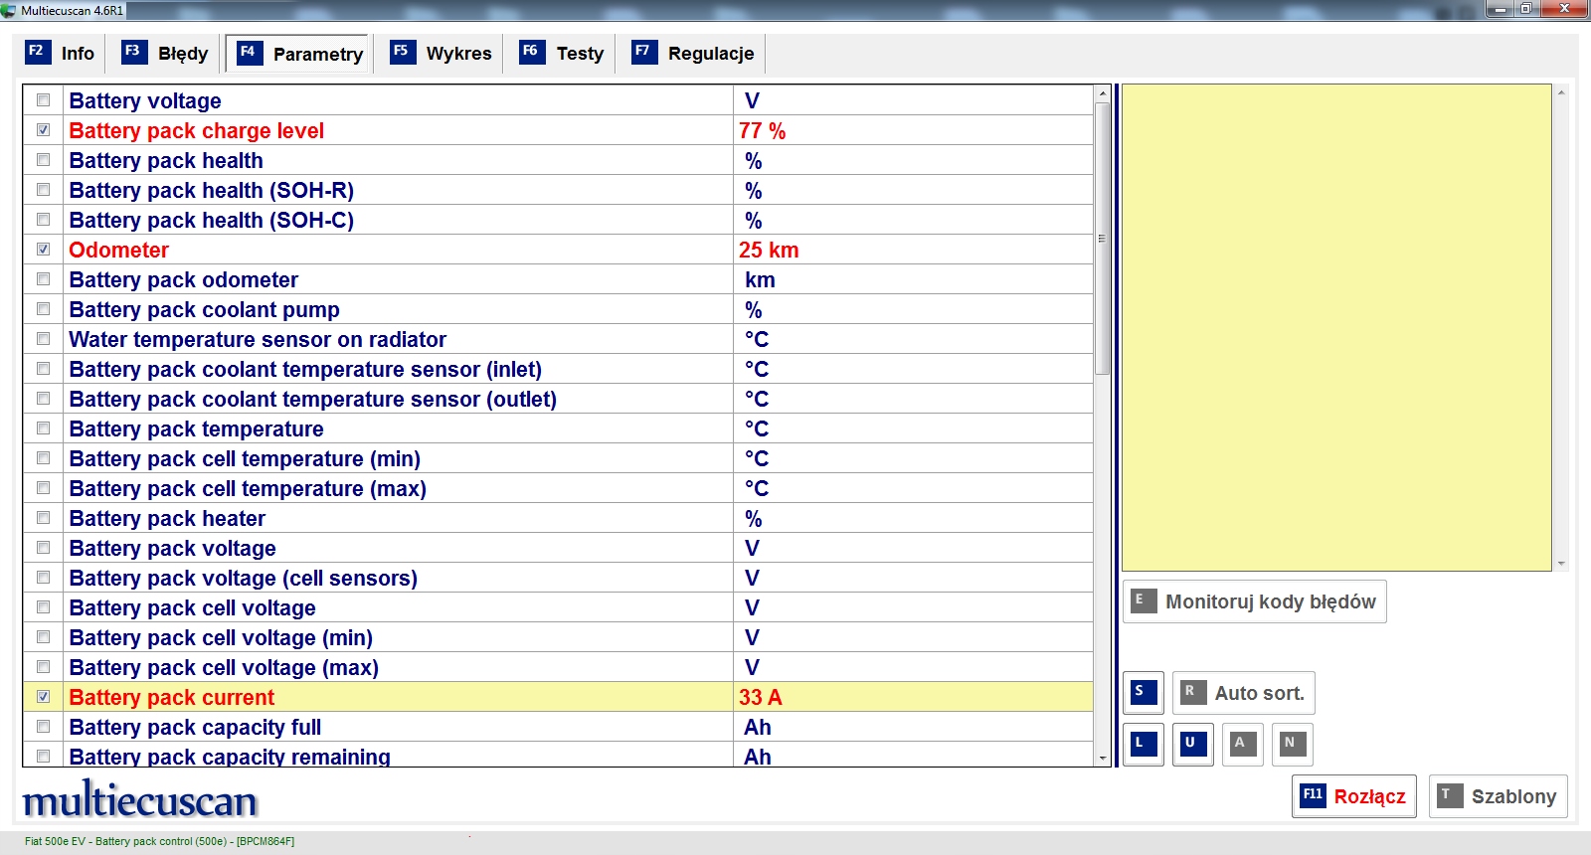The width and height of the screenshot is (1591, 855).
Task: Enable the Battery voltage checkbox
Action: [43, 100]
